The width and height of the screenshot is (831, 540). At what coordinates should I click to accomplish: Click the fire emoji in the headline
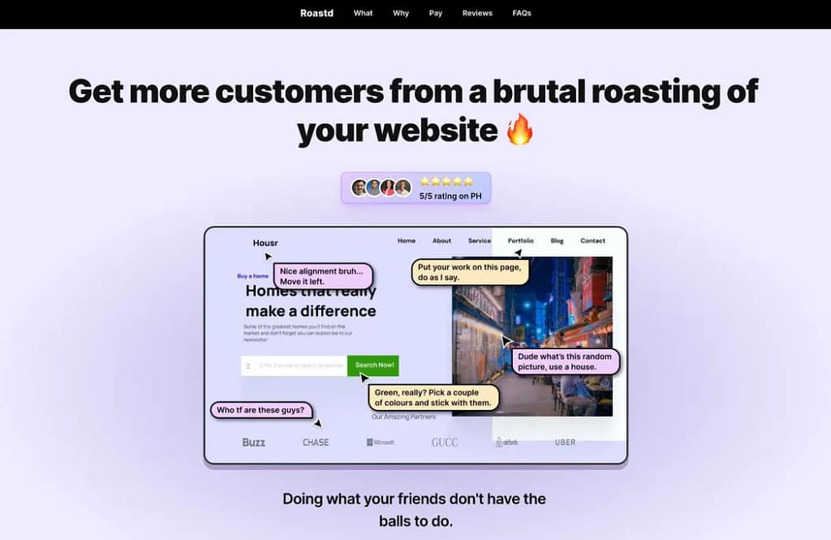tap(520, 130)
